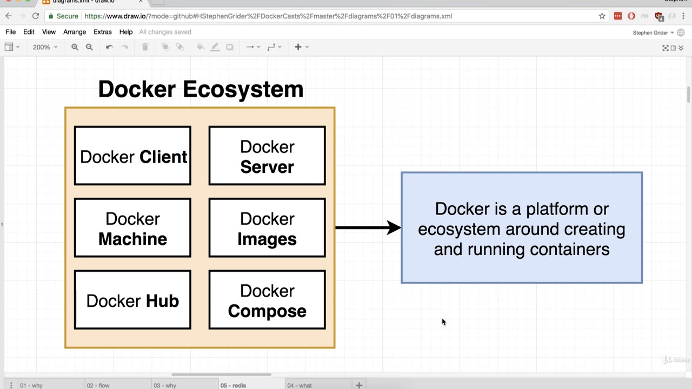Open the 200% zoom level dropdown

45,47
